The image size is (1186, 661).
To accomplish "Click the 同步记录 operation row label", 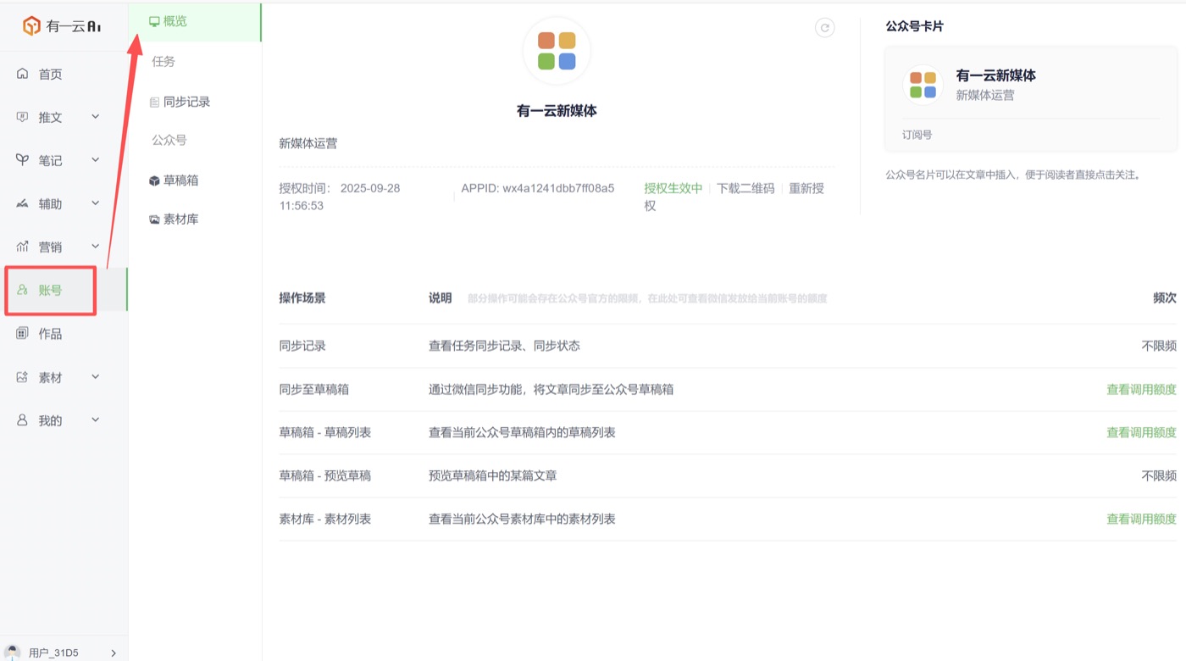I will [x=302, y=346].
